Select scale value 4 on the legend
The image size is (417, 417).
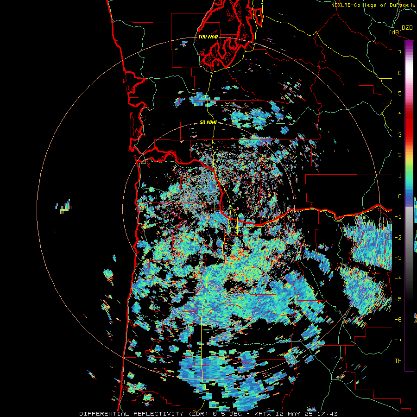click(x=400, y=114)
